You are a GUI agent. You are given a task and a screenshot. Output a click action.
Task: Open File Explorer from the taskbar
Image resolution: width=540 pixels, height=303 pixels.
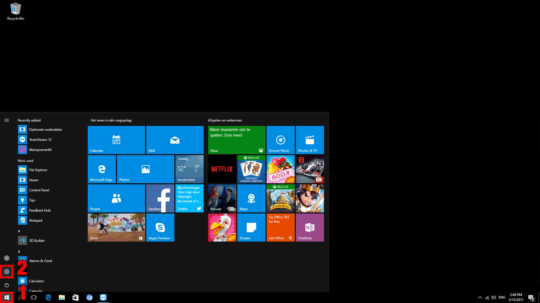pos(62,297)
